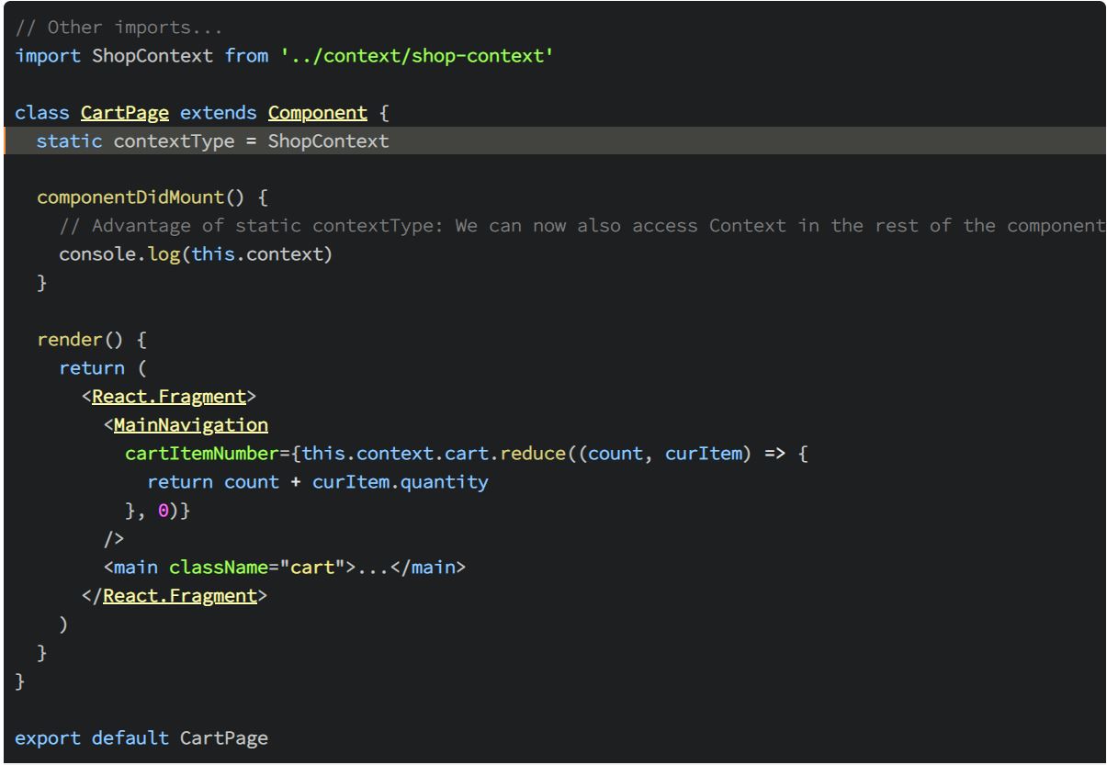Screen dimensions: 1107x765
Task: Click the import keyword on line two
Action: coord(48,55)
